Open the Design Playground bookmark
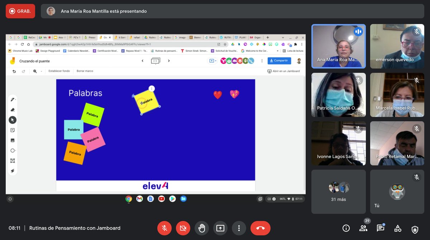 [x=48, y=51]
